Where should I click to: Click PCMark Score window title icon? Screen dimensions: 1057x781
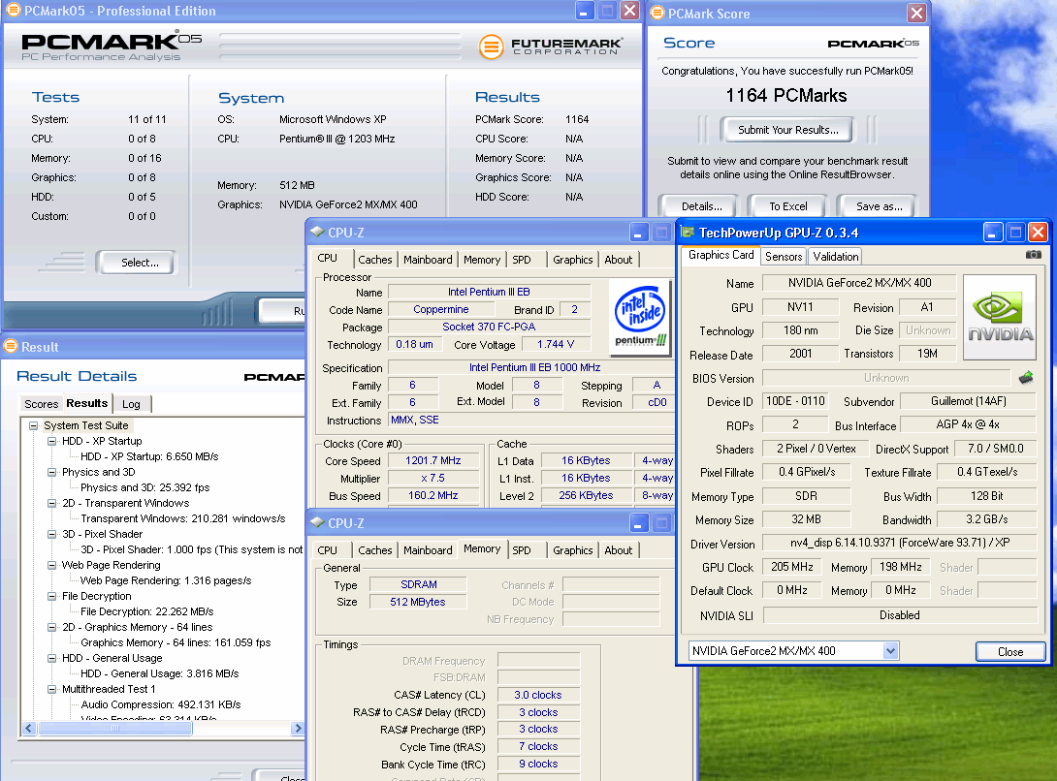657,13
